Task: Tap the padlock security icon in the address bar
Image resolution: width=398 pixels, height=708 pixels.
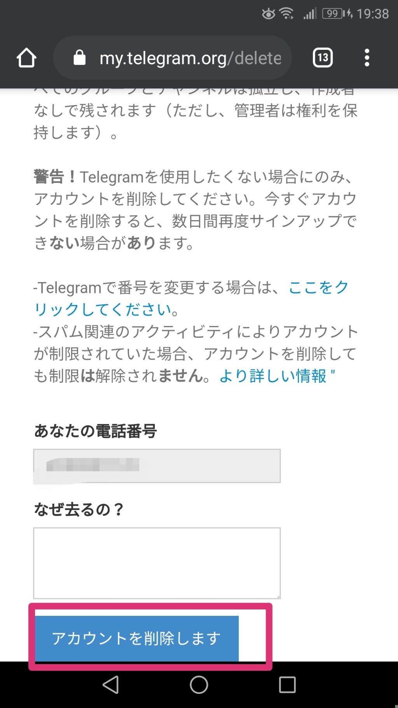Action: tap(80, 57)
